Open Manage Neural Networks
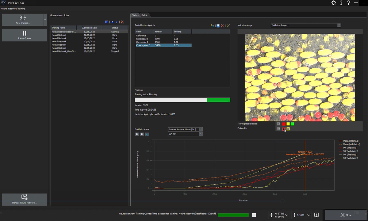The image size is (368, 221). coord(25,199)
